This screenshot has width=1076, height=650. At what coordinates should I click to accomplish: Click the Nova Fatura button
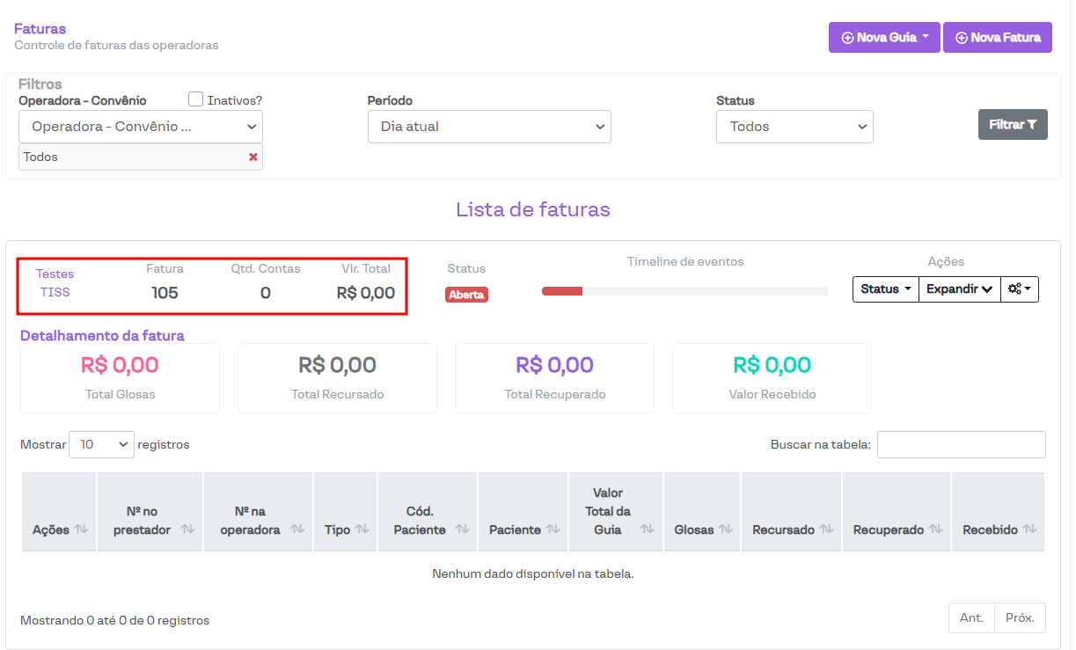point(998,38)
